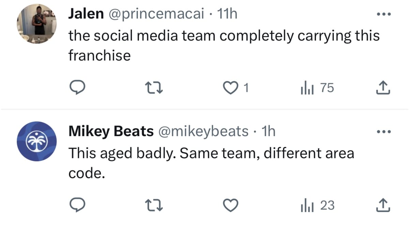Image resolution: width=409 pixels, height=225 pixels.
Task: Open the @mikeybeats handle link
Action: (203, 131)
